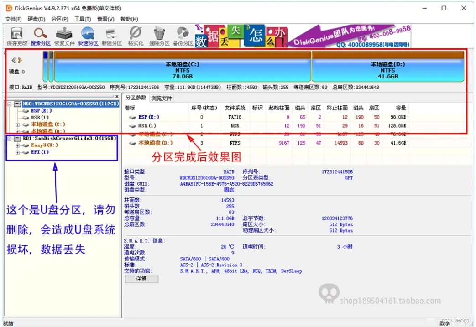Open the Recover Files (恢复文件) tool
This screenshot has height=327, width=476.
[x=64, y=36]
